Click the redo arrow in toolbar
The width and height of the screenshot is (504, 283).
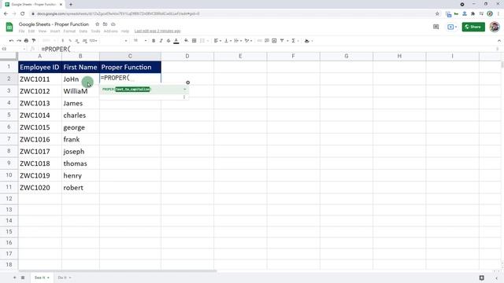[x=19, y=41]
